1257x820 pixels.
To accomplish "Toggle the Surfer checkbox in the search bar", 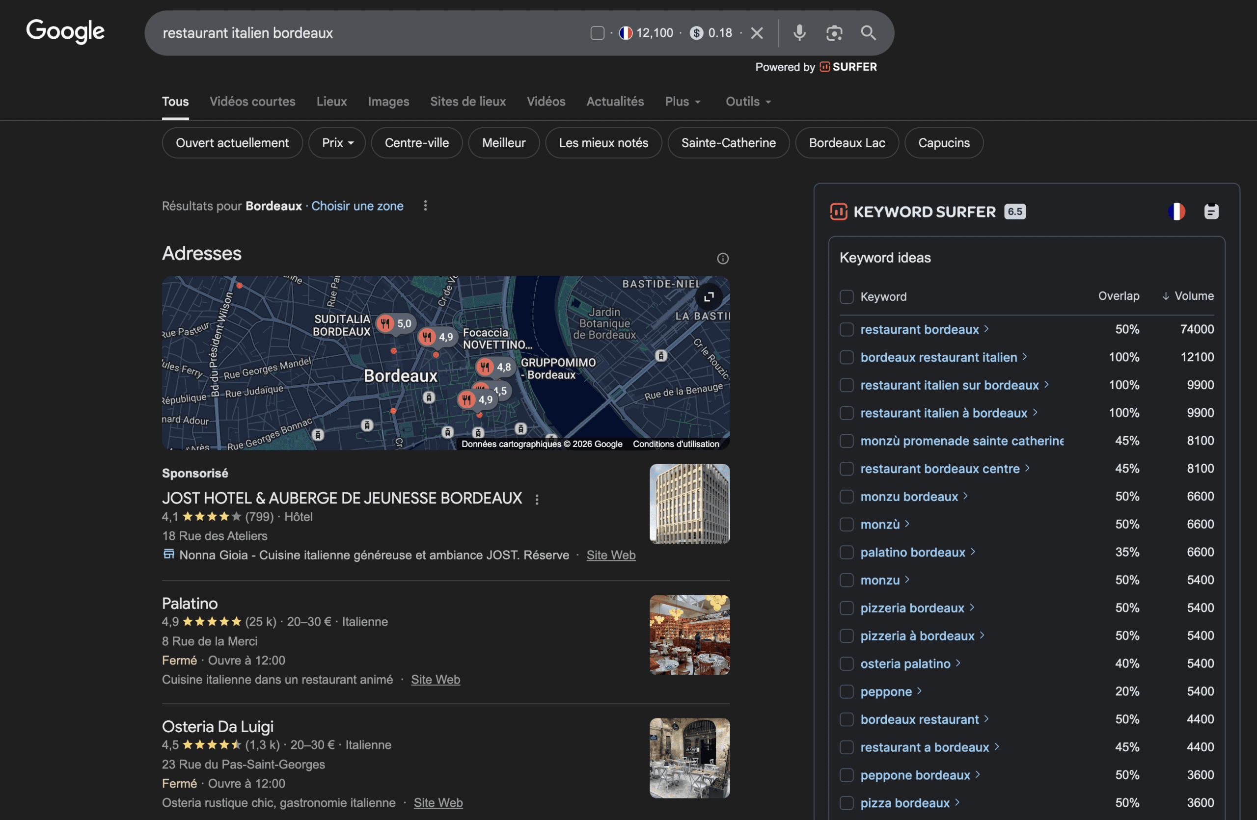I will click(x=598, y=32).
